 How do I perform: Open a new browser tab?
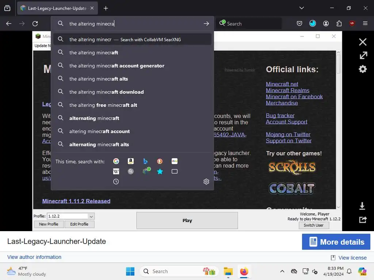coord(106,8)
